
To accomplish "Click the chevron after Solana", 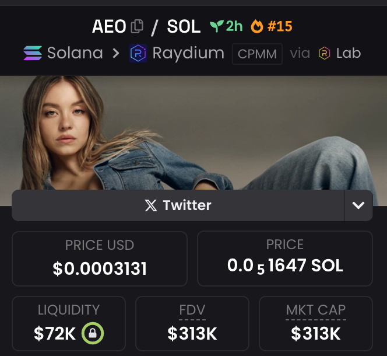I will tap(116, 53).
